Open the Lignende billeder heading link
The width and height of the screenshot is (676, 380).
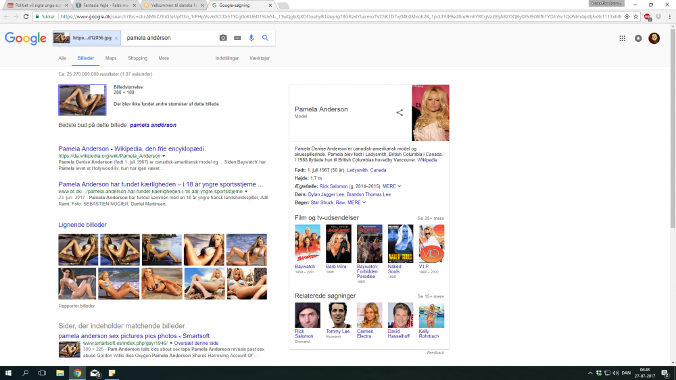click(82, 225)
